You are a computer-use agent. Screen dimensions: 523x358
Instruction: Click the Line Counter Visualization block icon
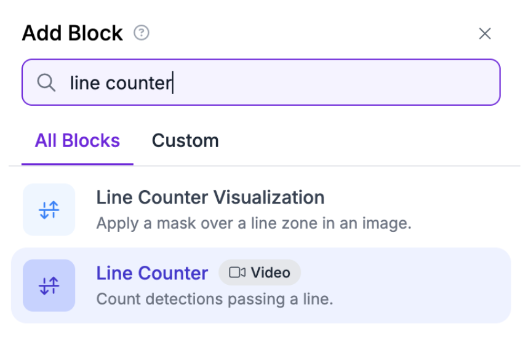pos(49,210)
